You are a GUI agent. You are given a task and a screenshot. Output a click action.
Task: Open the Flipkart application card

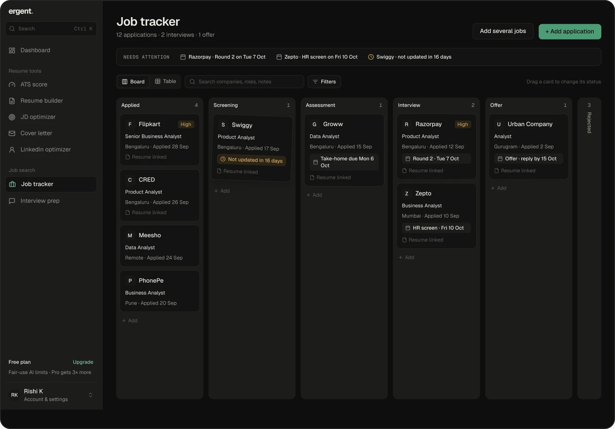click(x=160, y=140)
